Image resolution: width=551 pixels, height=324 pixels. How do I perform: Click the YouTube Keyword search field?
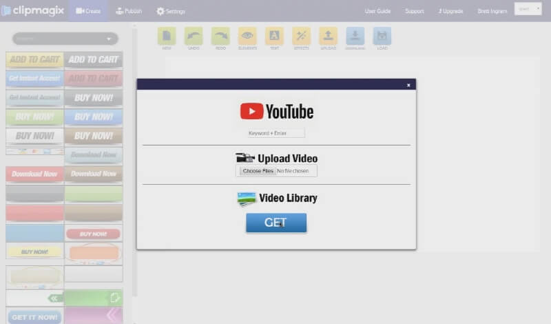tap(276, 133)
